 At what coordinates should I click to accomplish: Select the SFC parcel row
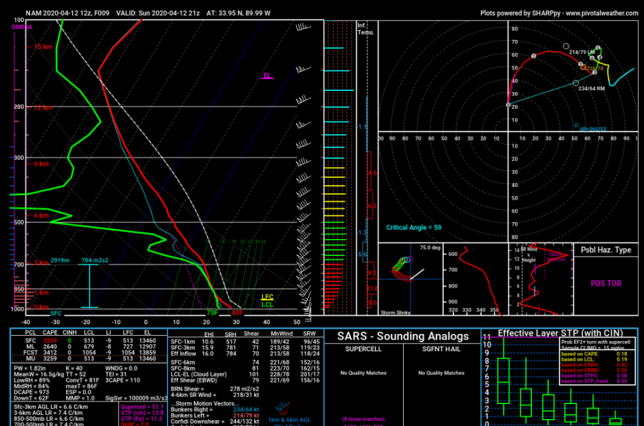coord(89,340)
